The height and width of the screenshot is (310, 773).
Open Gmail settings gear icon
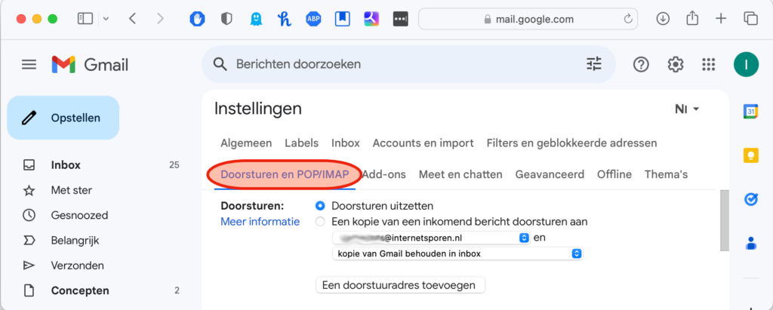(675, 65)
